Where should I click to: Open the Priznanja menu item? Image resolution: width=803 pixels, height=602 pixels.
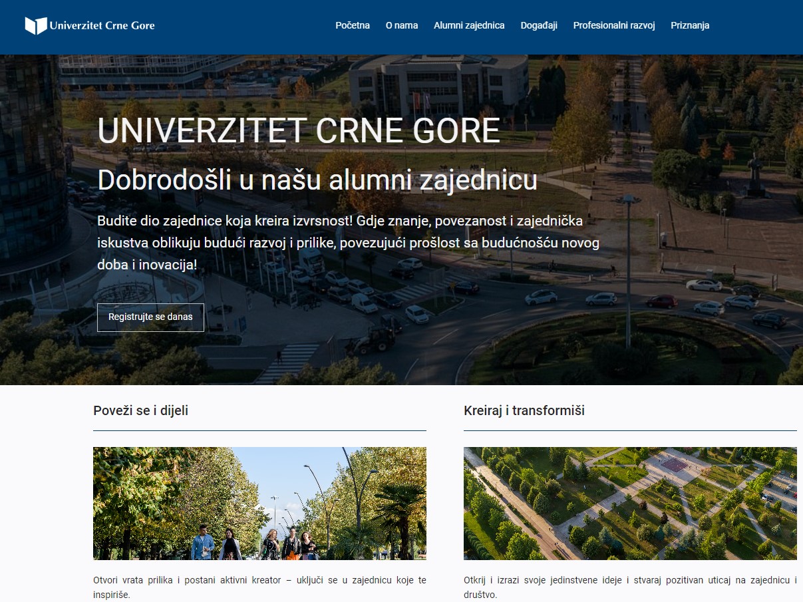690,25
